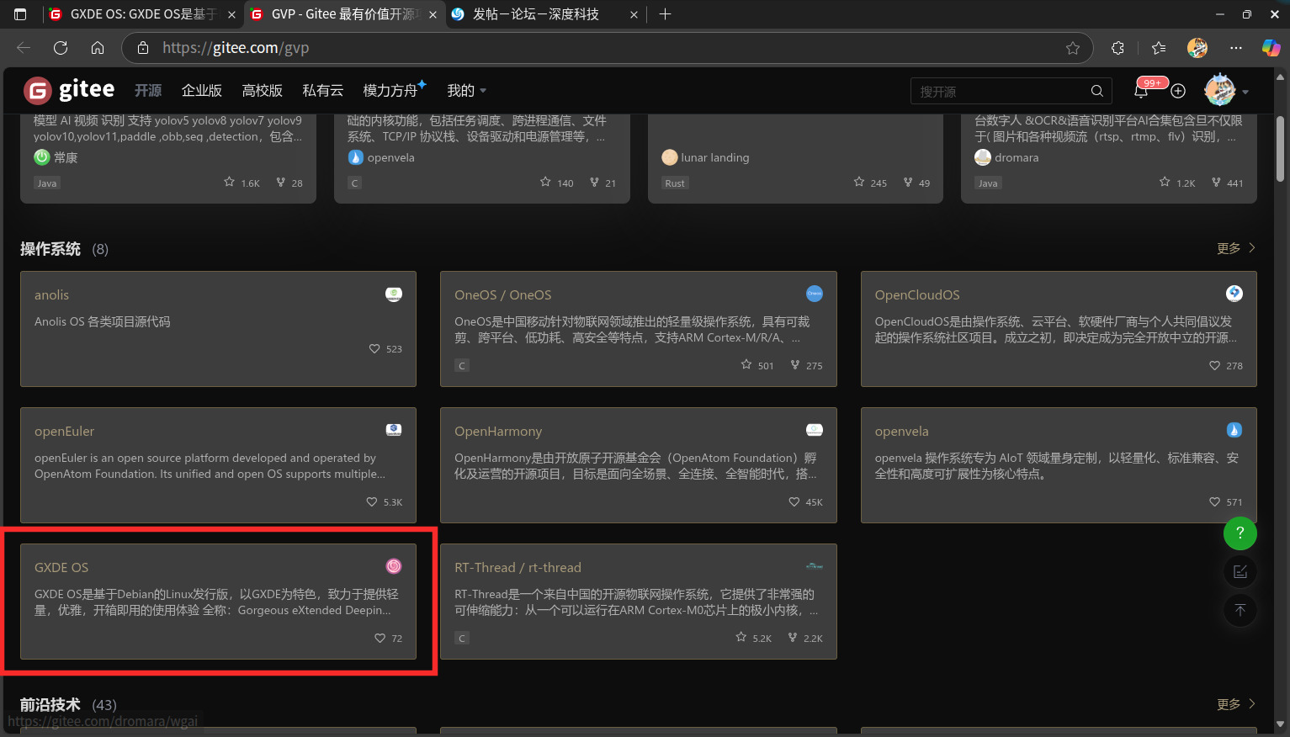Open the browser settings ellipsis menu

[x=1235, y=48]
